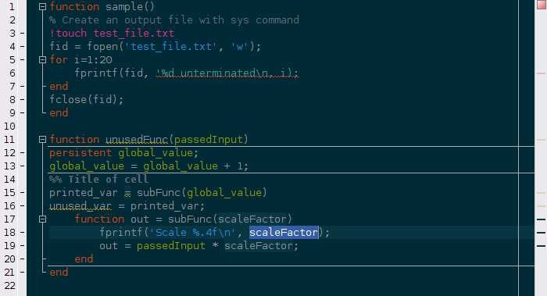Click line number 10 in the gutter
Screen dimensions: 547x296
(x=9, y=127)
